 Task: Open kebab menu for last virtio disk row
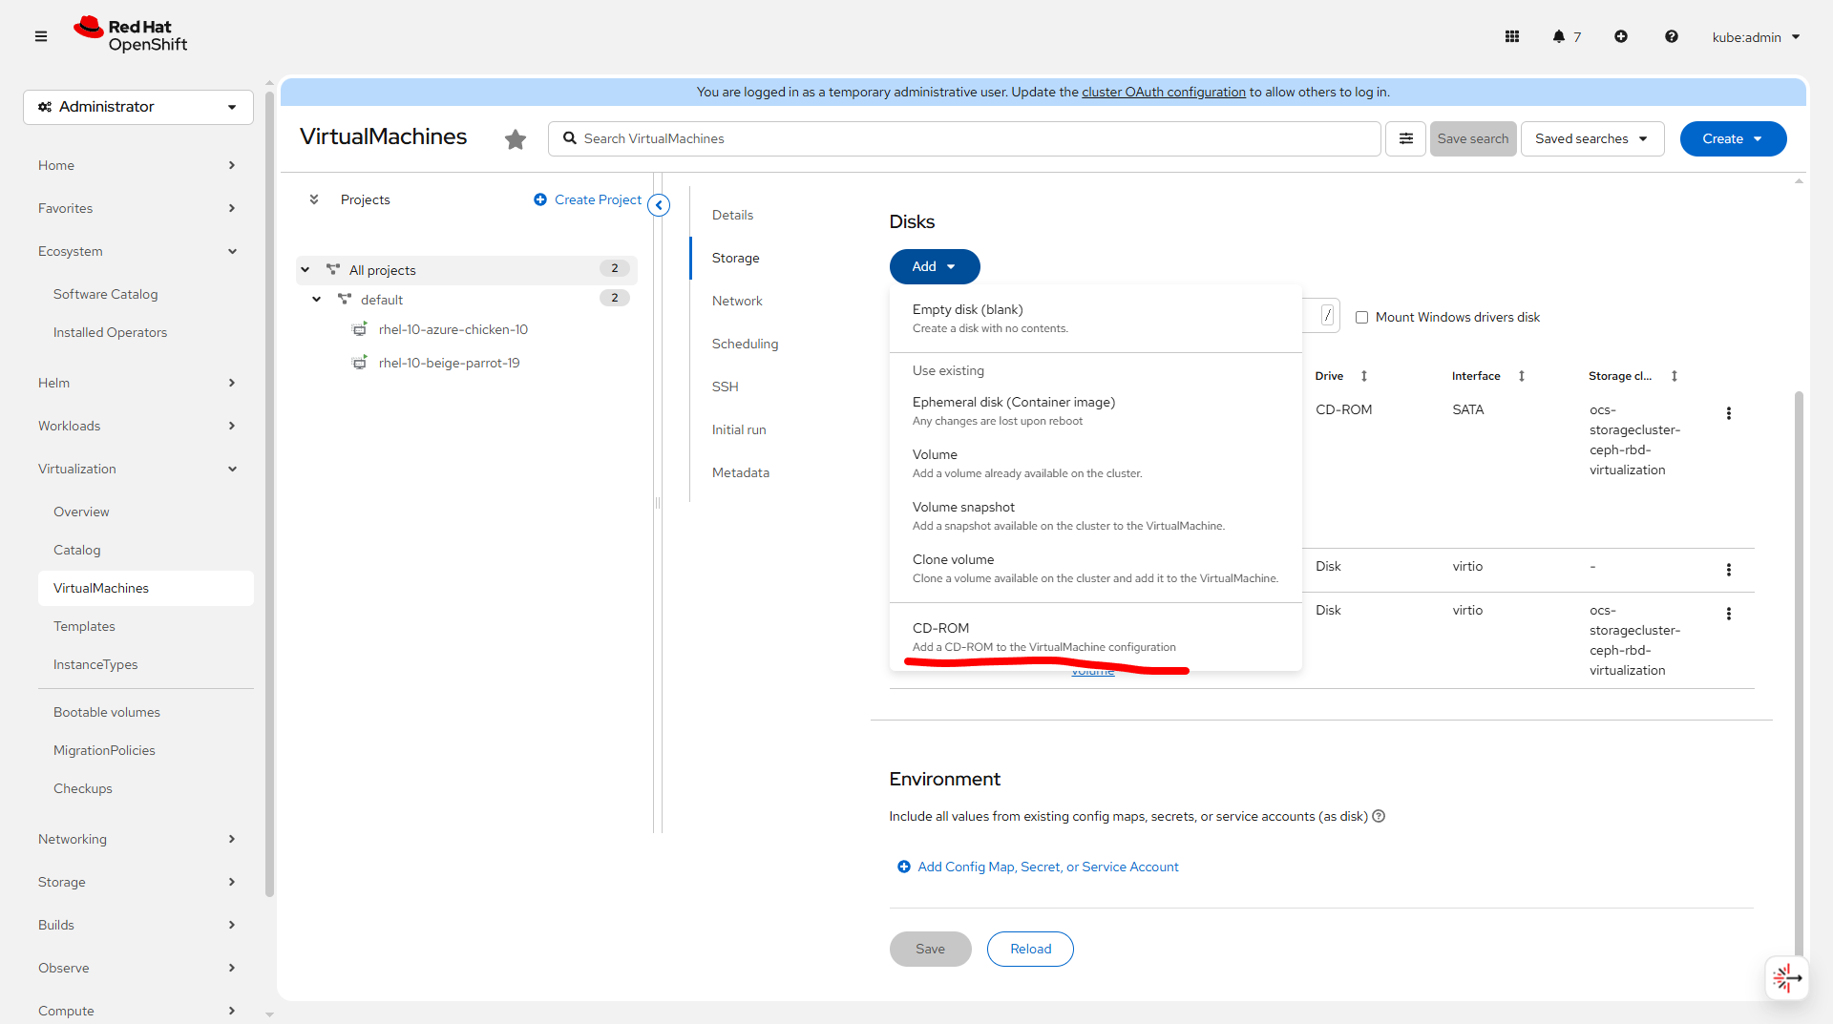tap(1729, 614)
